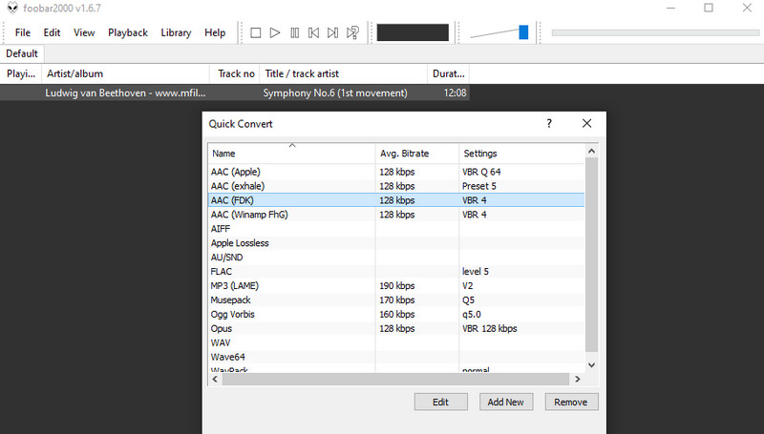Select the Apple Lossless format row
764x434 pixels.
coord(396,243)
